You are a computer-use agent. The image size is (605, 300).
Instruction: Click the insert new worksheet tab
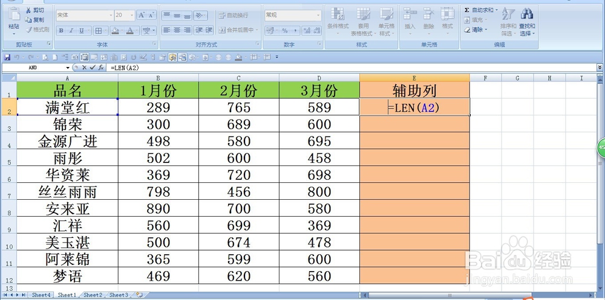tap(139, 295)
